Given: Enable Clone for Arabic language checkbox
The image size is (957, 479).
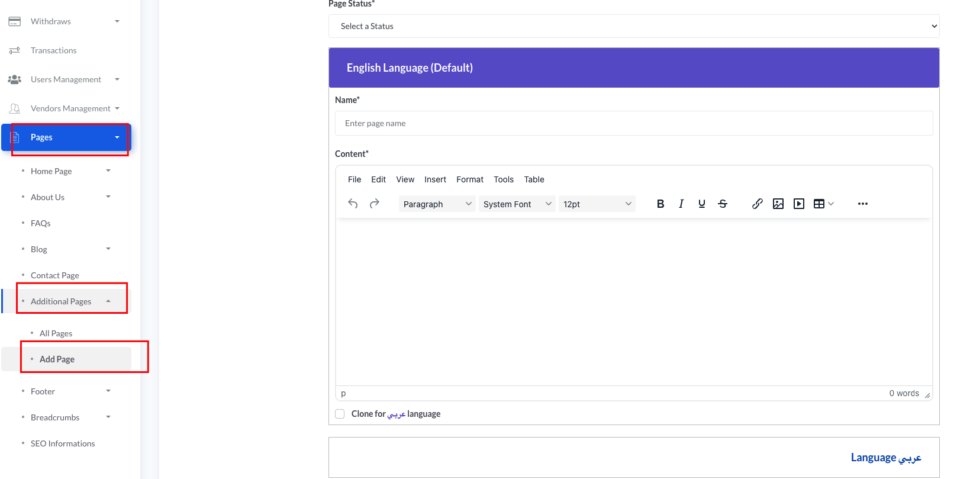Looking at the screenshot, I should [340, 414].
